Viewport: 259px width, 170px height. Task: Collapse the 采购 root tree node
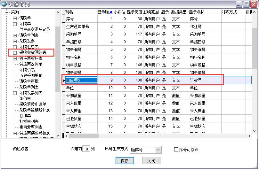coord(6,12)
